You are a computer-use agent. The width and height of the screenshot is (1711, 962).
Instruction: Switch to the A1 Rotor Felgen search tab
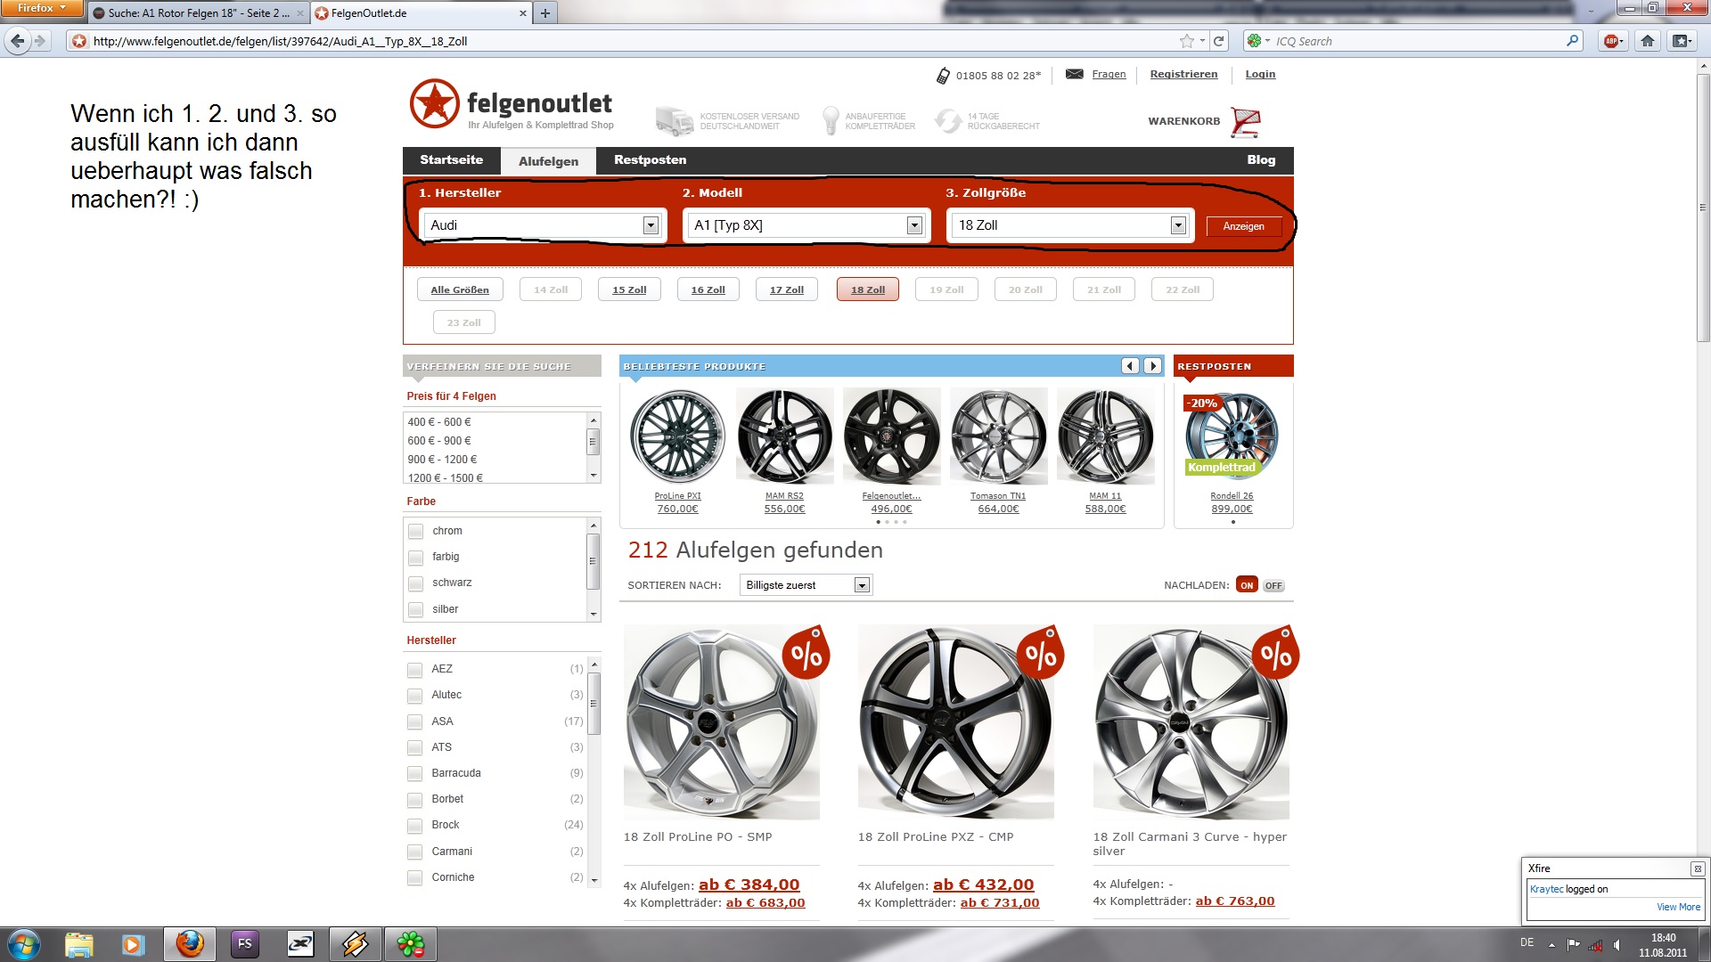pos(198,13)
